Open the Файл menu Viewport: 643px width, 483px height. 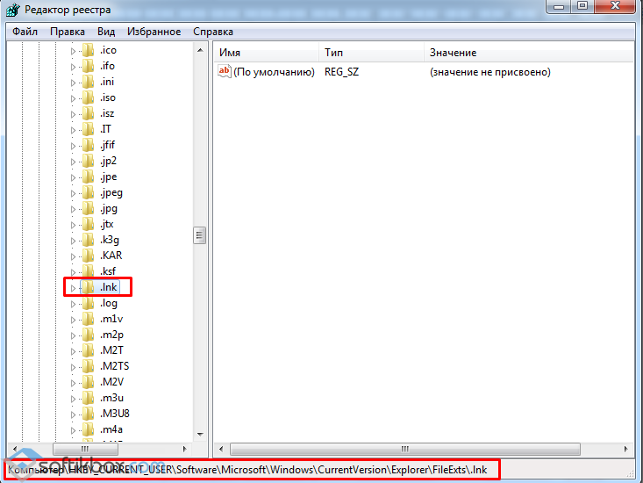[25, 32]
